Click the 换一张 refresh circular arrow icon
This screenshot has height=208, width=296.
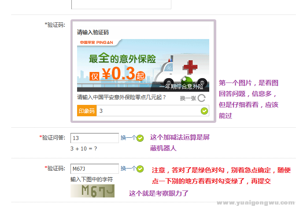tap(202, 98)
